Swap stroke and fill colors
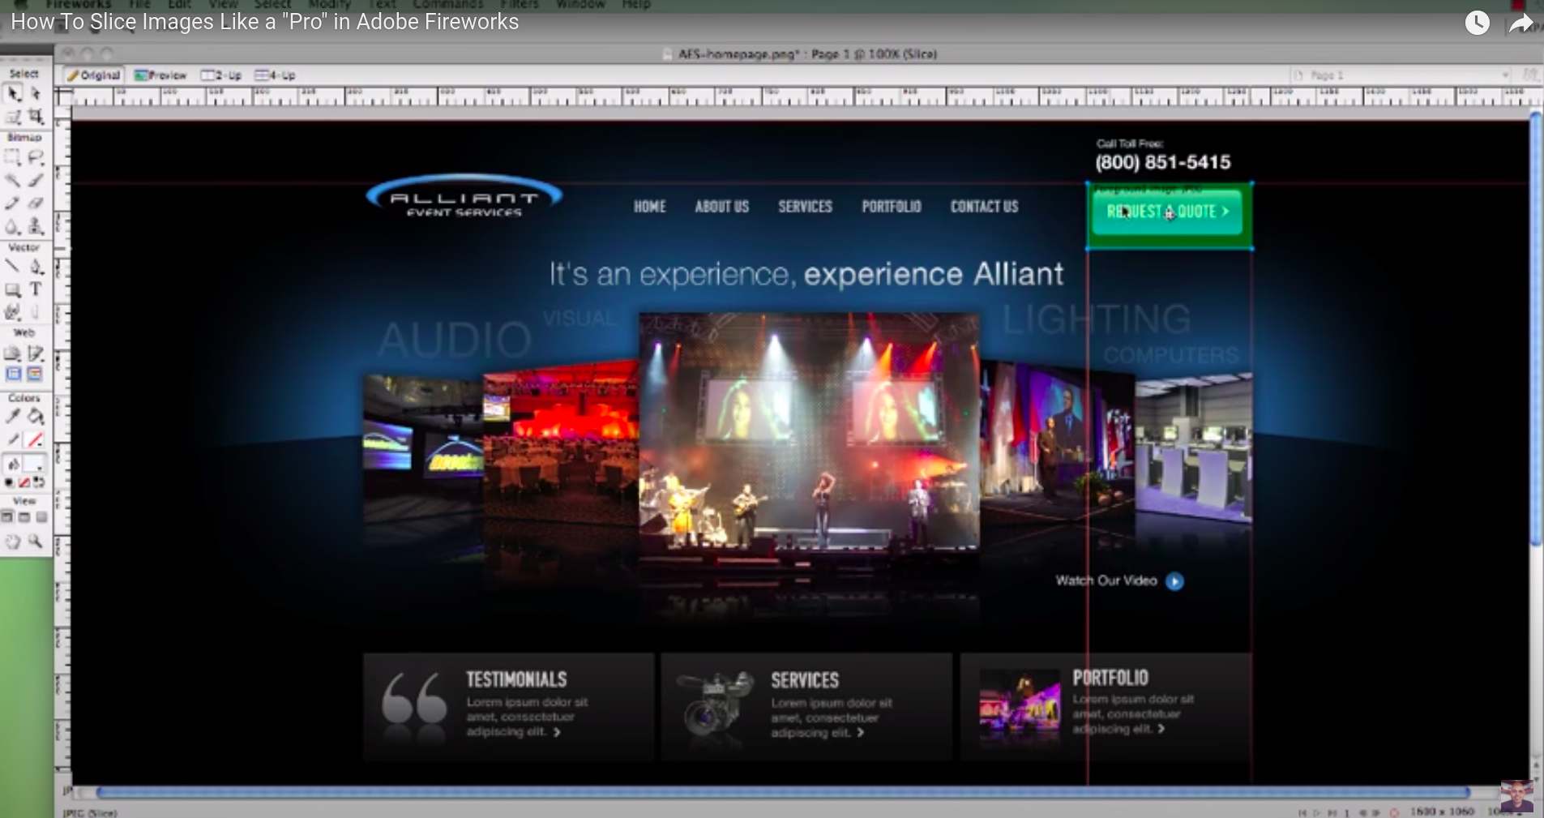Screen dimensions: 1544x818 [39, 482]
